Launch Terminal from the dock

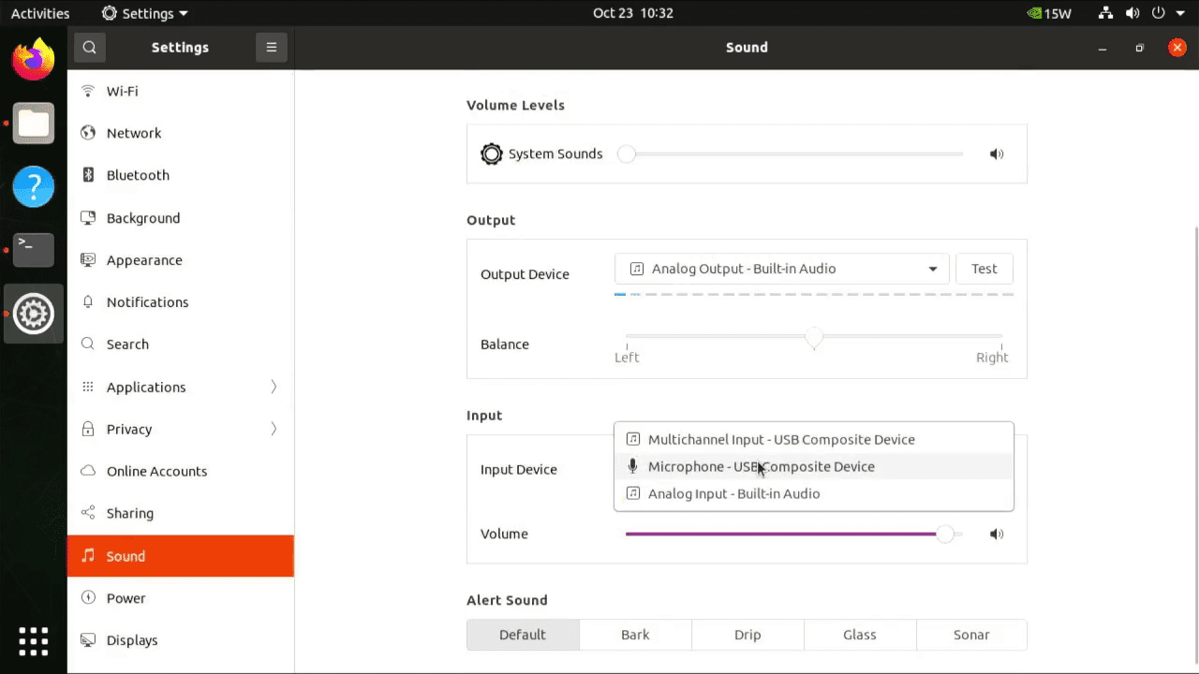(x=33, y=250)
